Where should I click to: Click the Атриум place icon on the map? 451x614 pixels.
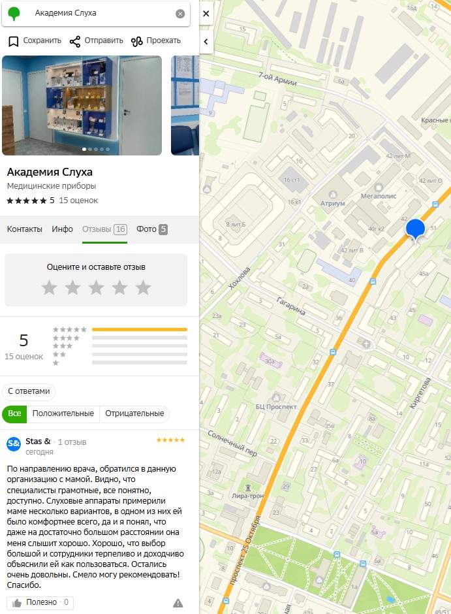click(x=333, y=195)
